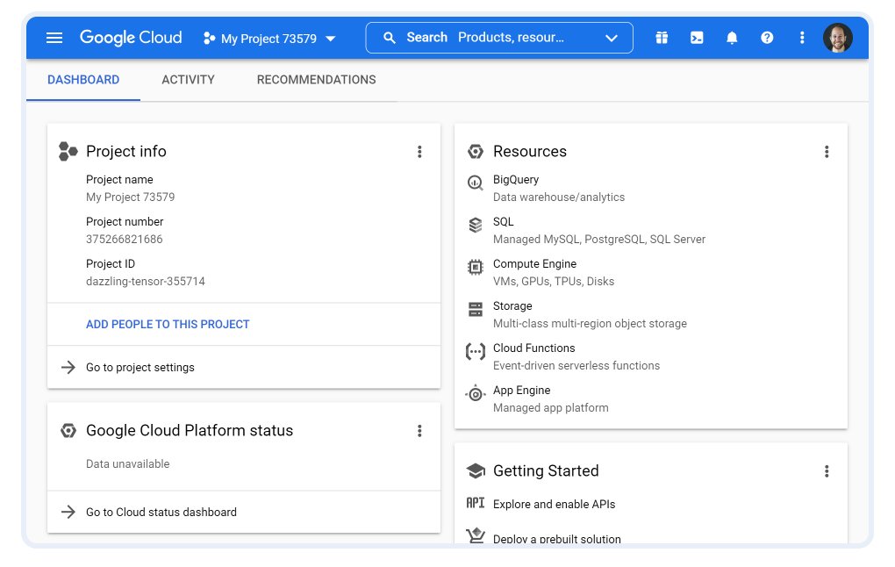This screenshot has width=895, height=567.
Task: Click the SQL stacked layers icon
Action: coord(476,225)
